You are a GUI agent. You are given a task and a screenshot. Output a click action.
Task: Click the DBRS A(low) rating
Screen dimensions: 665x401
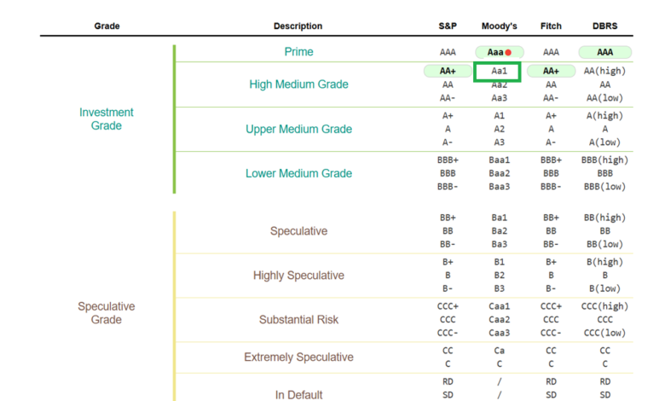tap(604, 142)
